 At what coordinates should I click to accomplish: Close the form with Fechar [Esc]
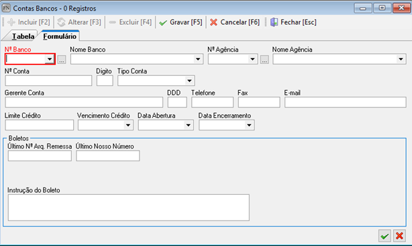point(293,22)
